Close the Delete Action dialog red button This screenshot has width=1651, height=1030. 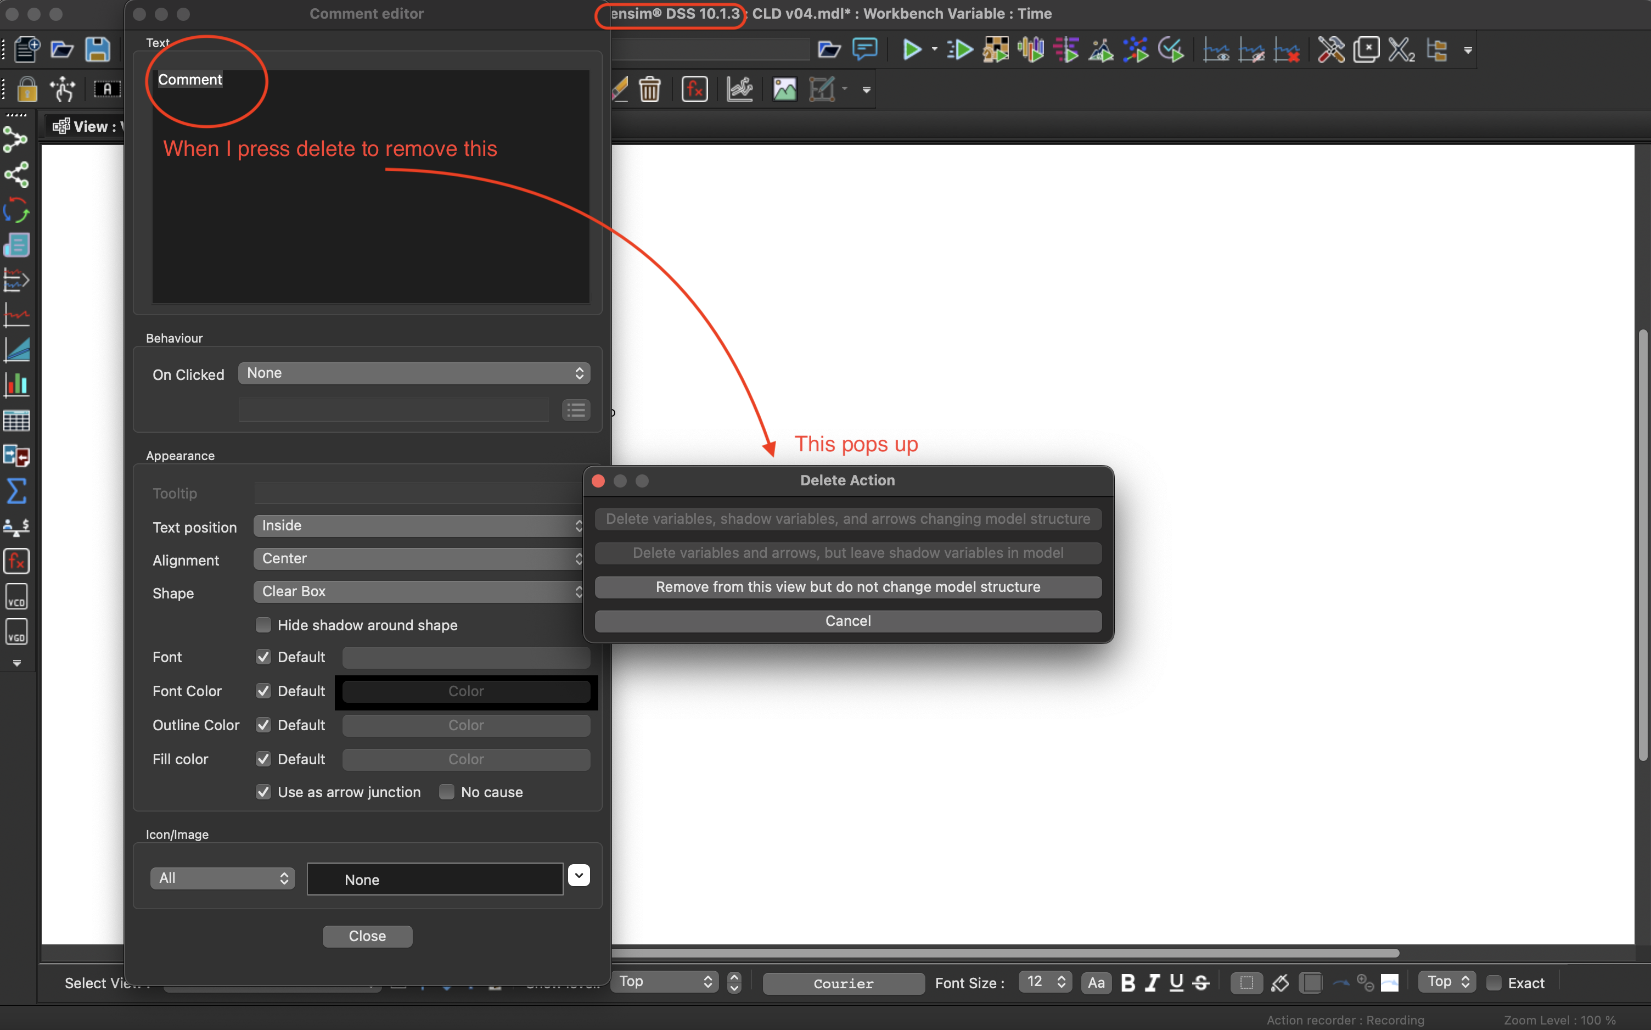(x=598, y=481)
